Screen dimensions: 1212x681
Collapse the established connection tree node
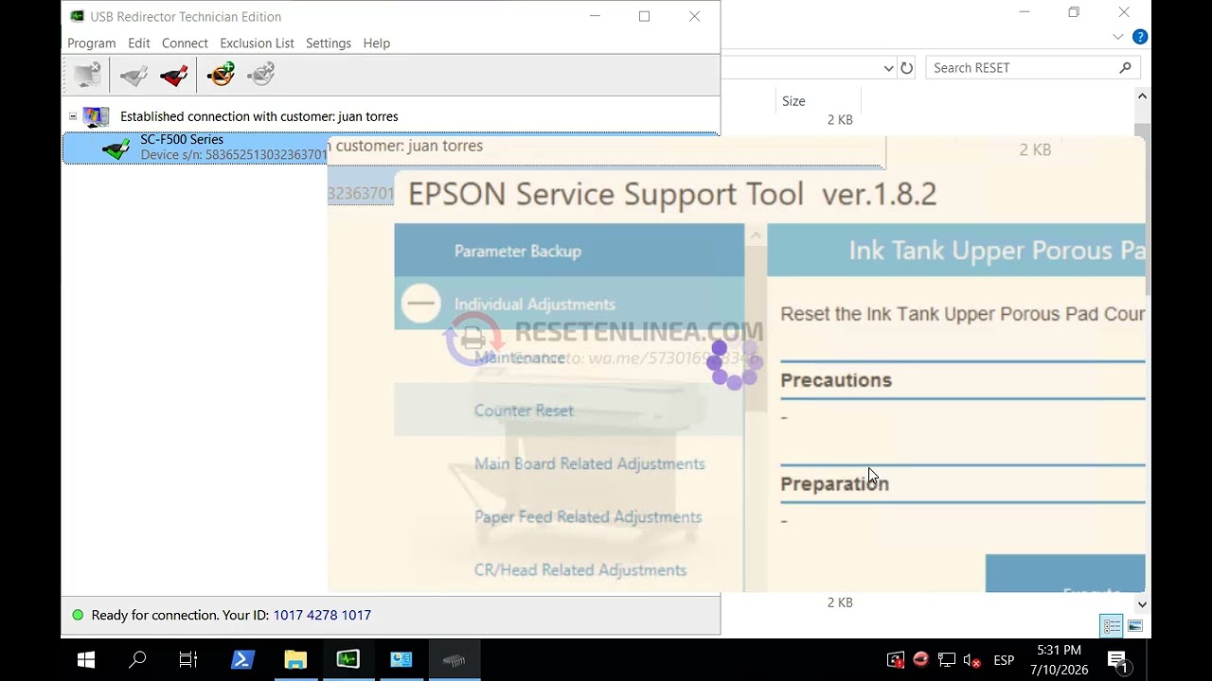[73, 116]
